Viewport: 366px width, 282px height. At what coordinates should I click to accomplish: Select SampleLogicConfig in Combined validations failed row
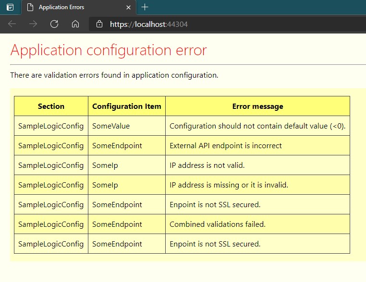pos(51,224)
